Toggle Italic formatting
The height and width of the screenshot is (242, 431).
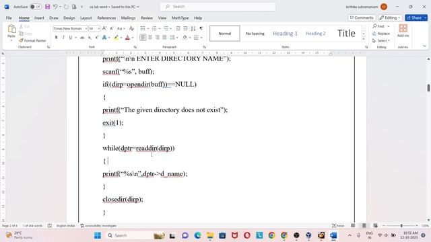63,38
